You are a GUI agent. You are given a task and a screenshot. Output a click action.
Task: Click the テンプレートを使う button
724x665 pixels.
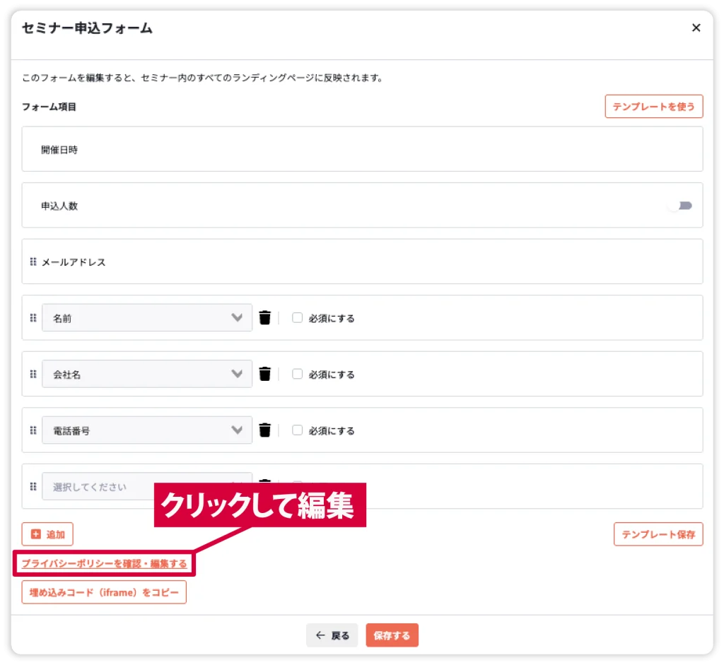pos(654,107)
